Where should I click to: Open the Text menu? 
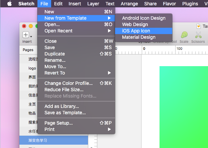(x=110, y=4)
